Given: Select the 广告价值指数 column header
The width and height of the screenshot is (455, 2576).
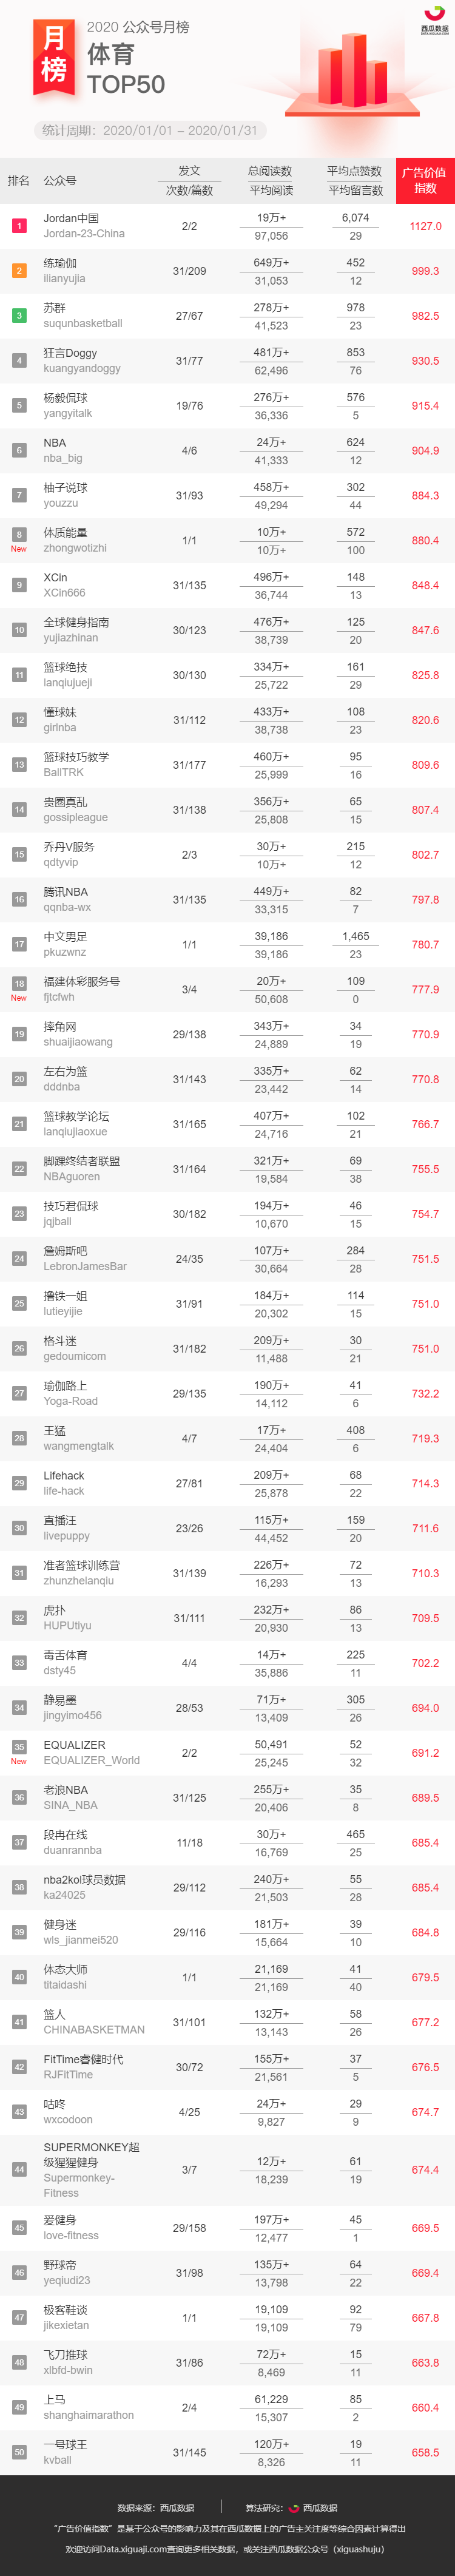Looking at the screenshot, I should (x=425, y=181).
